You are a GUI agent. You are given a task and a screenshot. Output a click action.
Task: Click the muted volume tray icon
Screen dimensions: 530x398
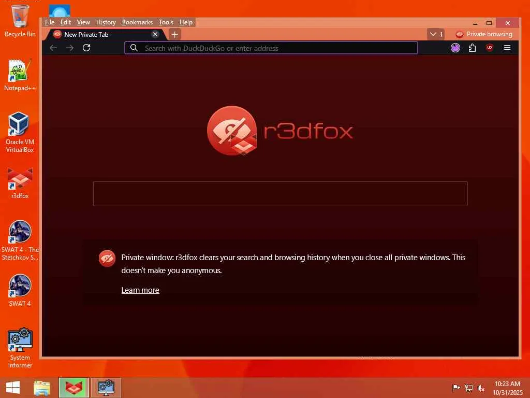(481, 388)
